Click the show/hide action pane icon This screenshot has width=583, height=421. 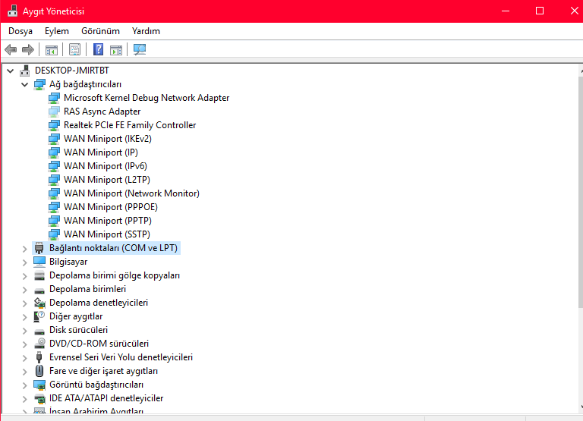pyautogui.click(x=116, y=50)
